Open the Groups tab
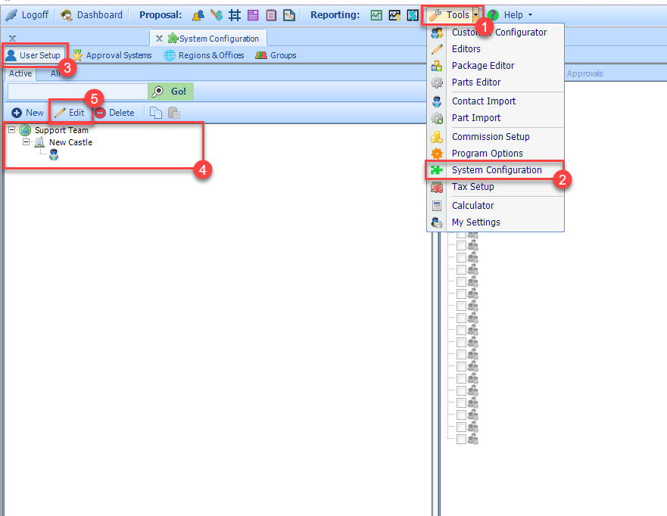The height and width of the screenshot is (516, 667). click(276, 55)
